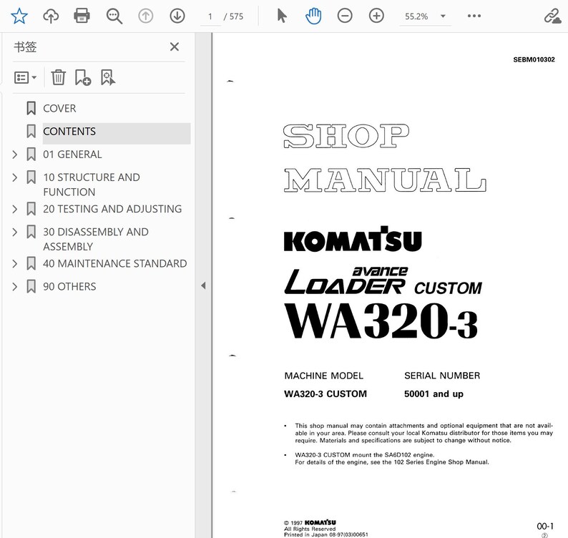The height and width of the screenshot is (538, 568).
Task: Activate the hand pan tool
Action: [313, 16]
